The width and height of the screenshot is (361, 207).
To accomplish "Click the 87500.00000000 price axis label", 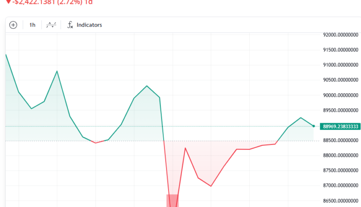I will pos(341,170).
